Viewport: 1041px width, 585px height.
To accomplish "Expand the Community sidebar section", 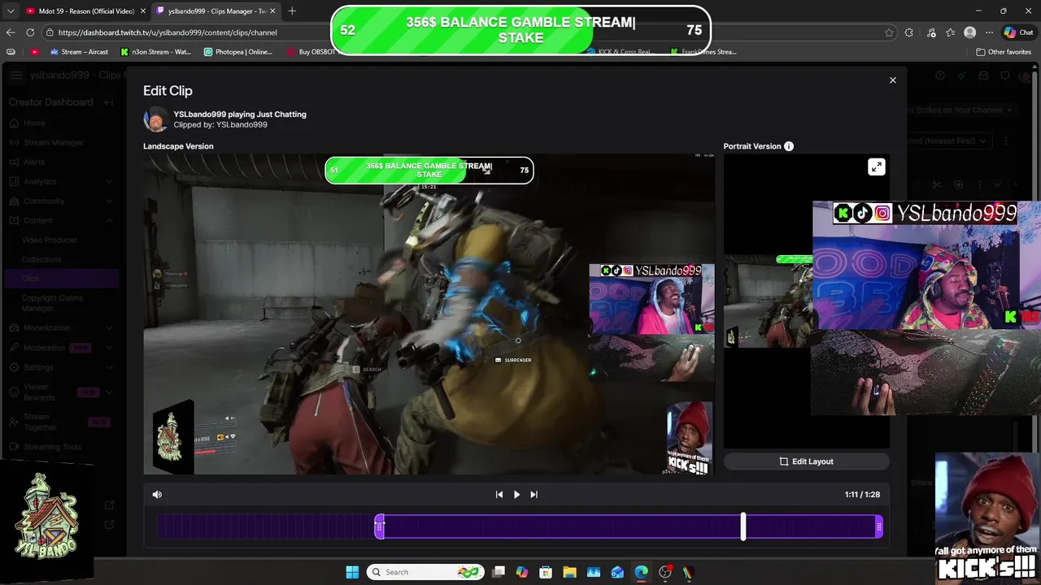I will coord(61,201).
